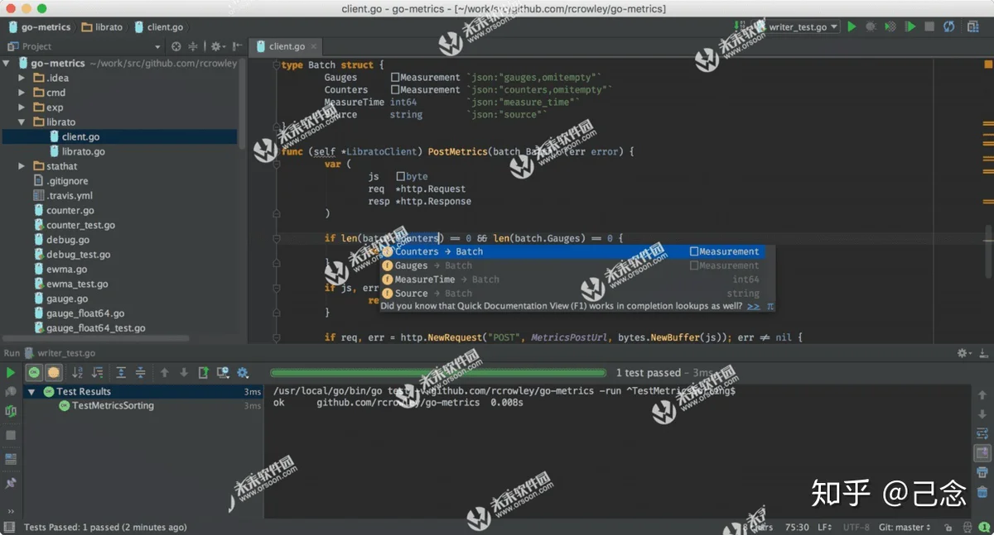The height and width of the screenshot is (535, 994).
Task: Run with coverage from the top toolbar
Action: click(890, 26)
